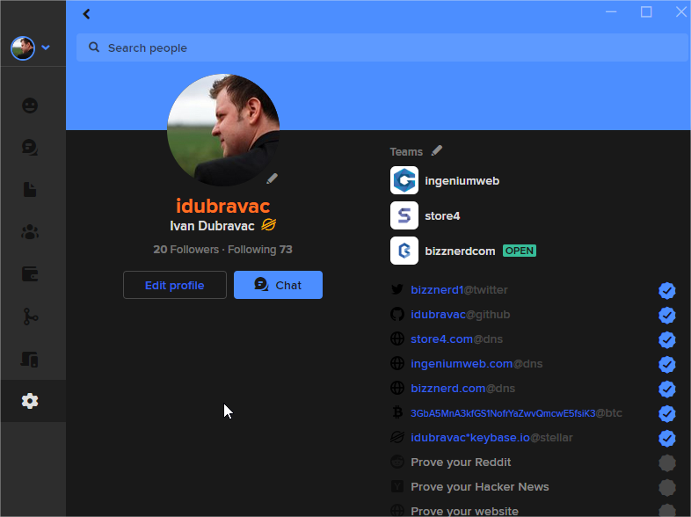This screenshot has height=517, width=691.
Task: Click the Edit profile button
Action: (175, 285)
